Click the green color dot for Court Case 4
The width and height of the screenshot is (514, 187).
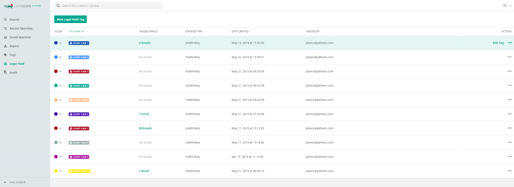[56, 85]
